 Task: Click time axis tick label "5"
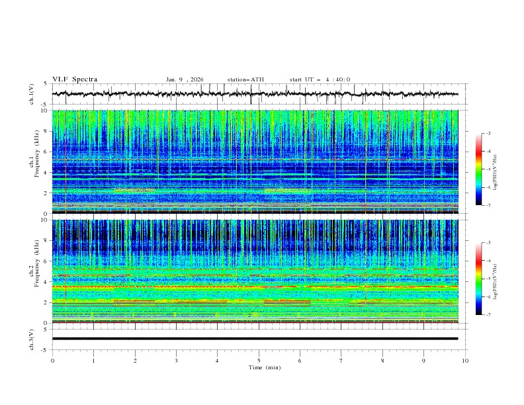pos(259,361)
